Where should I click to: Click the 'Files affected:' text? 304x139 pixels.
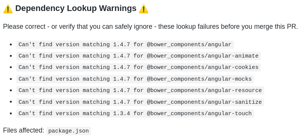pyautogui.click(x=24, y=131)
